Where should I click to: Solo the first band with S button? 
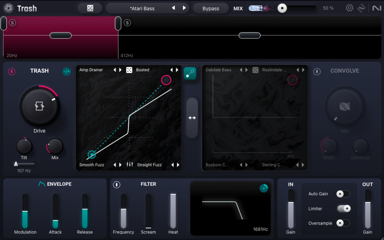pos(13,23)
